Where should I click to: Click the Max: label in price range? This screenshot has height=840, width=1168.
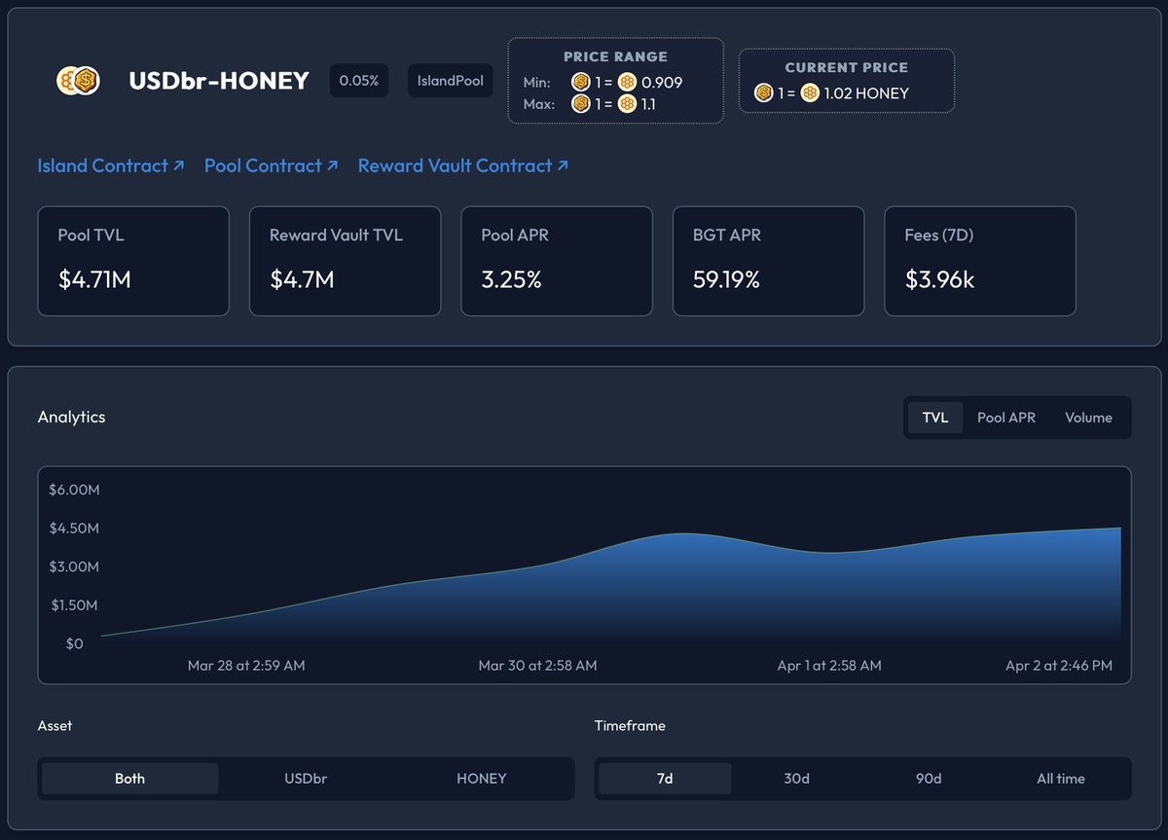pyautogui.click(x=538, y=104)
